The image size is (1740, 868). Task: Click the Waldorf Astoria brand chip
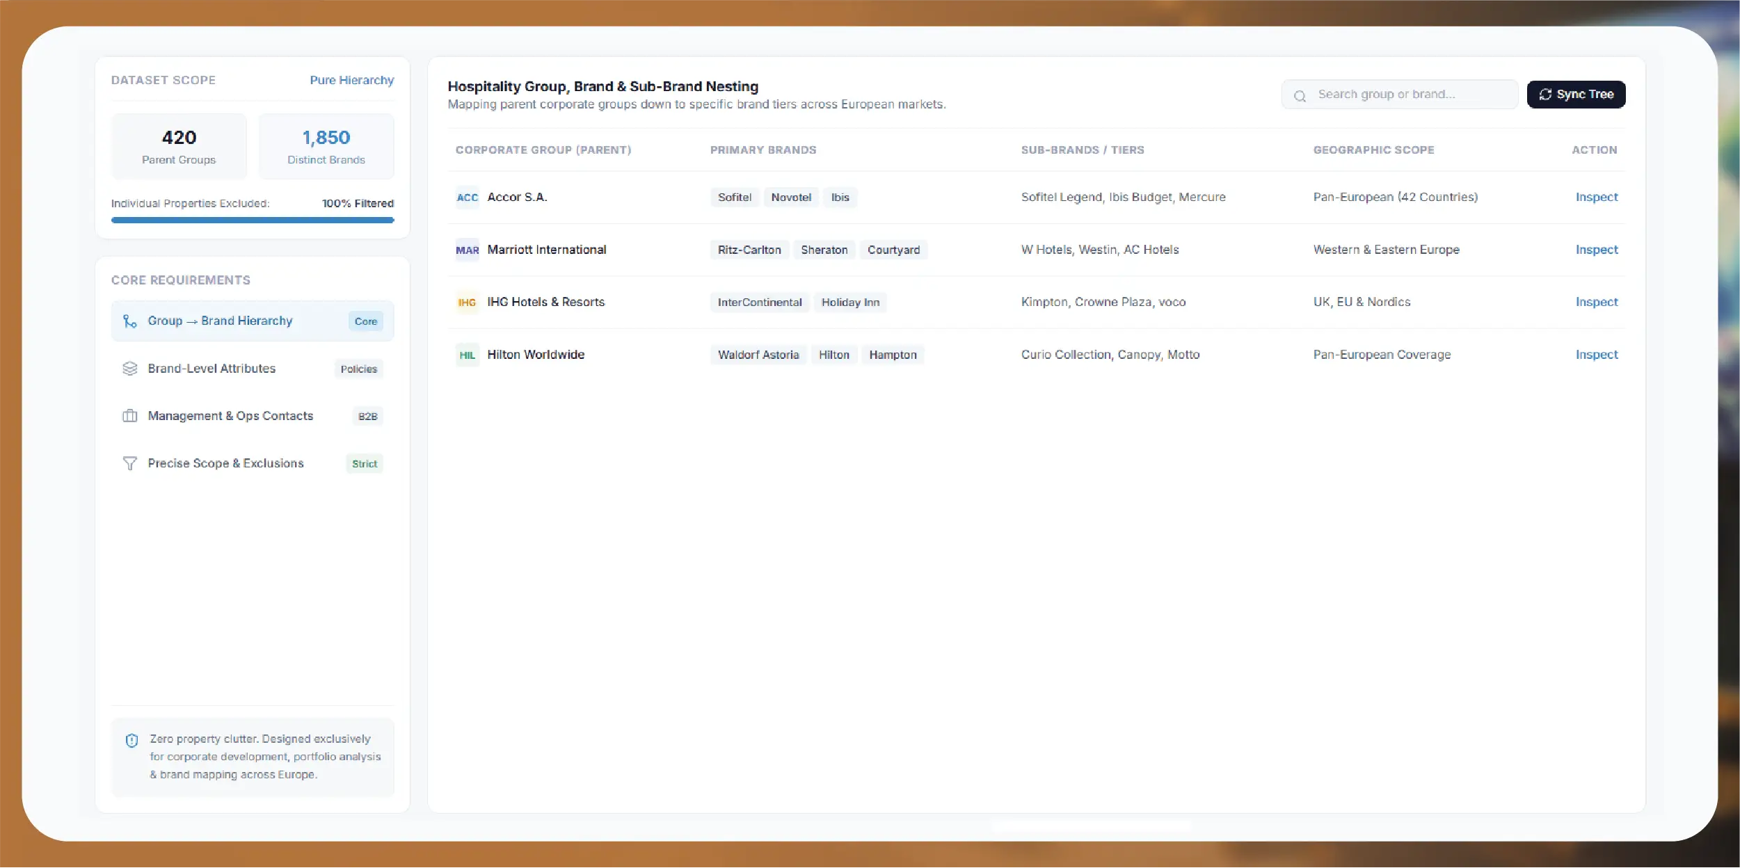(758, 355)
